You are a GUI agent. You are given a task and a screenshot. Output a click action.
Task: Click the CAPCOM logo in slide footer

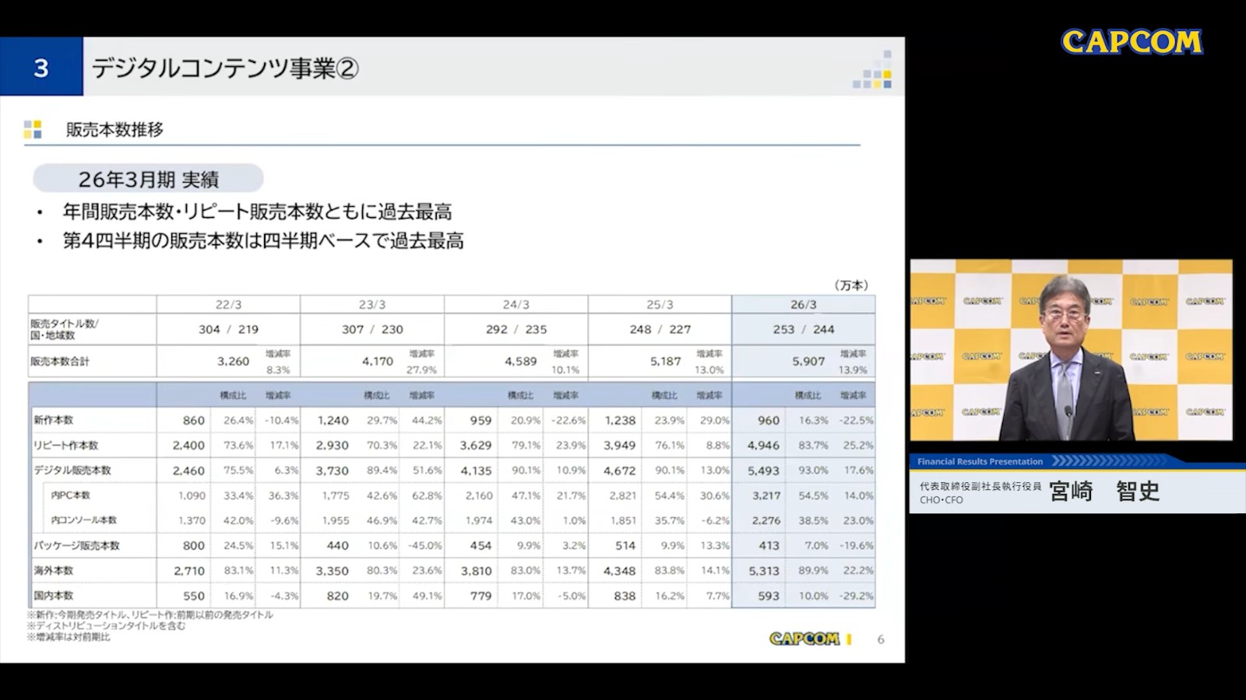point(805,639)
